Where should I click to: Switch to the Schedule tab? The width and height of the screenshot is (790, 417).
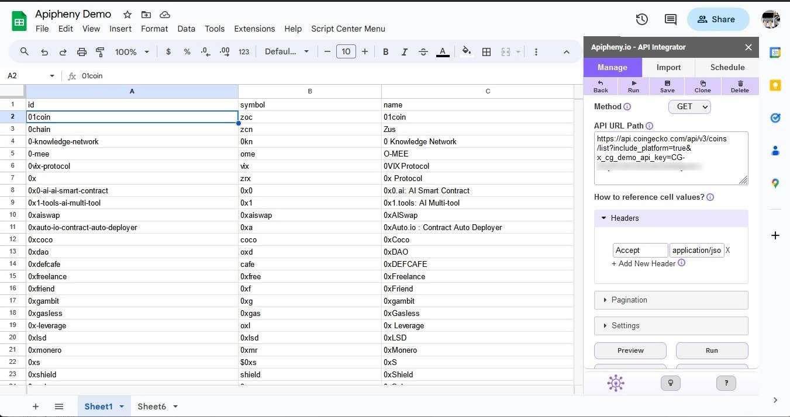(x=727, y=67)
